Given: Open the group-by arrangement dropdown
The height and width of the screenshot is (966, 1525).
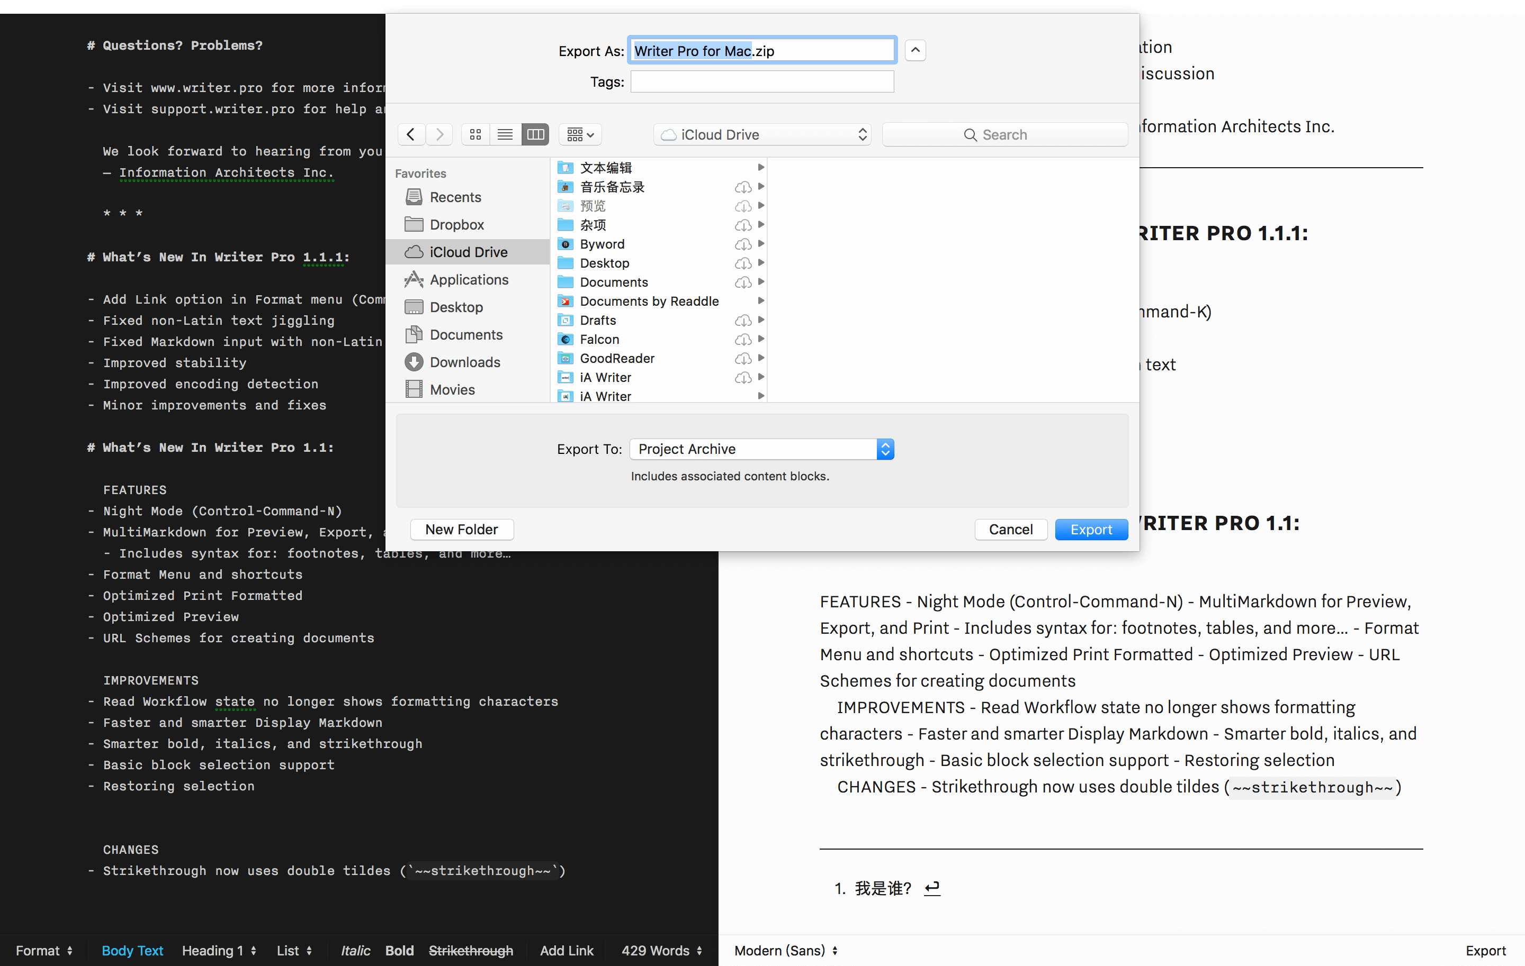Looking at the screenshot, I should click(580, 135).
